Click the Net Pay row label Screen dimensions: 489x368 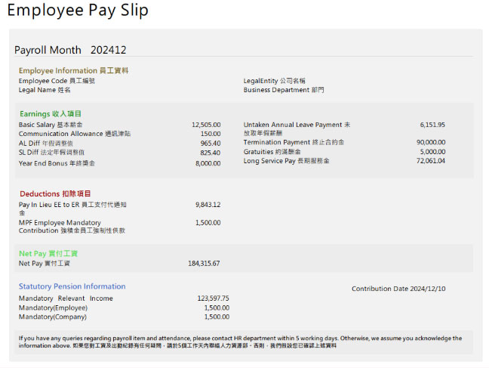tap(45, 264)
